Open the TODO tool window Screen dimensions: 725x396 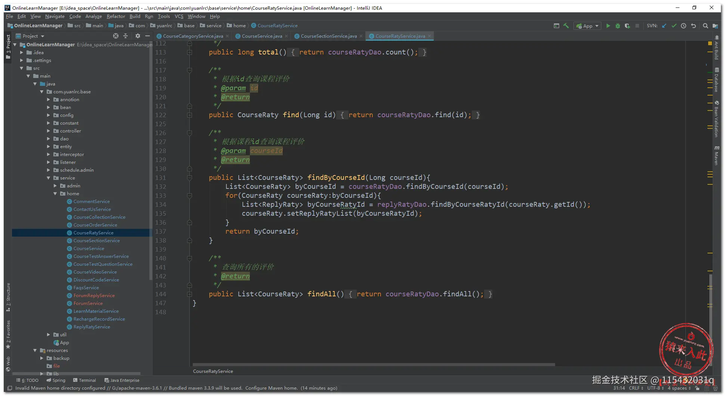[x=27, y=380]
